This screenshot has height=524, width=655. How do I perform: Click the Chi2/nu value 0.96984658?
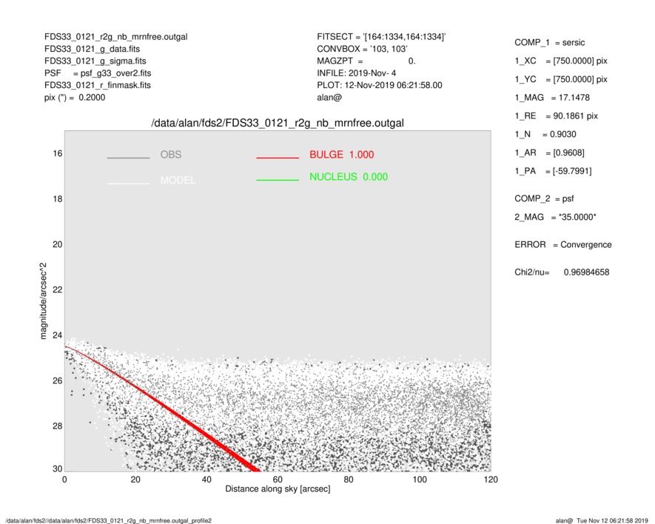(586, 272)
